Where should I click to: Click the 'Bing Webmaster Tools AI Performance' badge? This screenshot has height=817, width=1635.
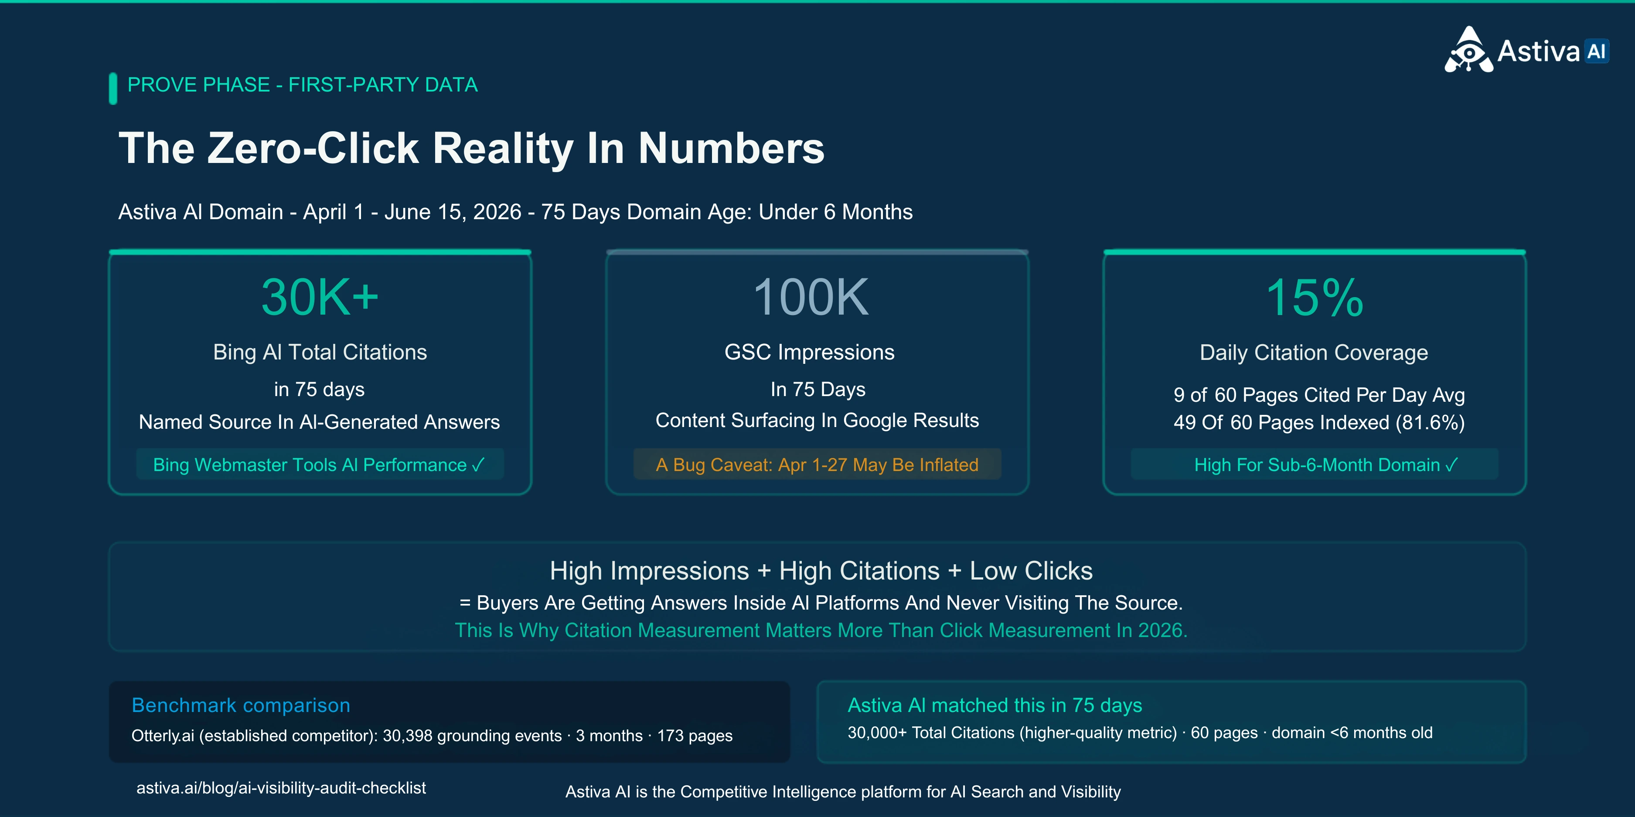pyautogui.click(x=320, y=464)
